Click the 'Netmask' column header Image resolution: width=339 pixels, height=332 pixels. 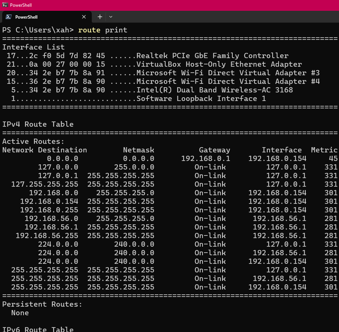click(x=138, y=150)
